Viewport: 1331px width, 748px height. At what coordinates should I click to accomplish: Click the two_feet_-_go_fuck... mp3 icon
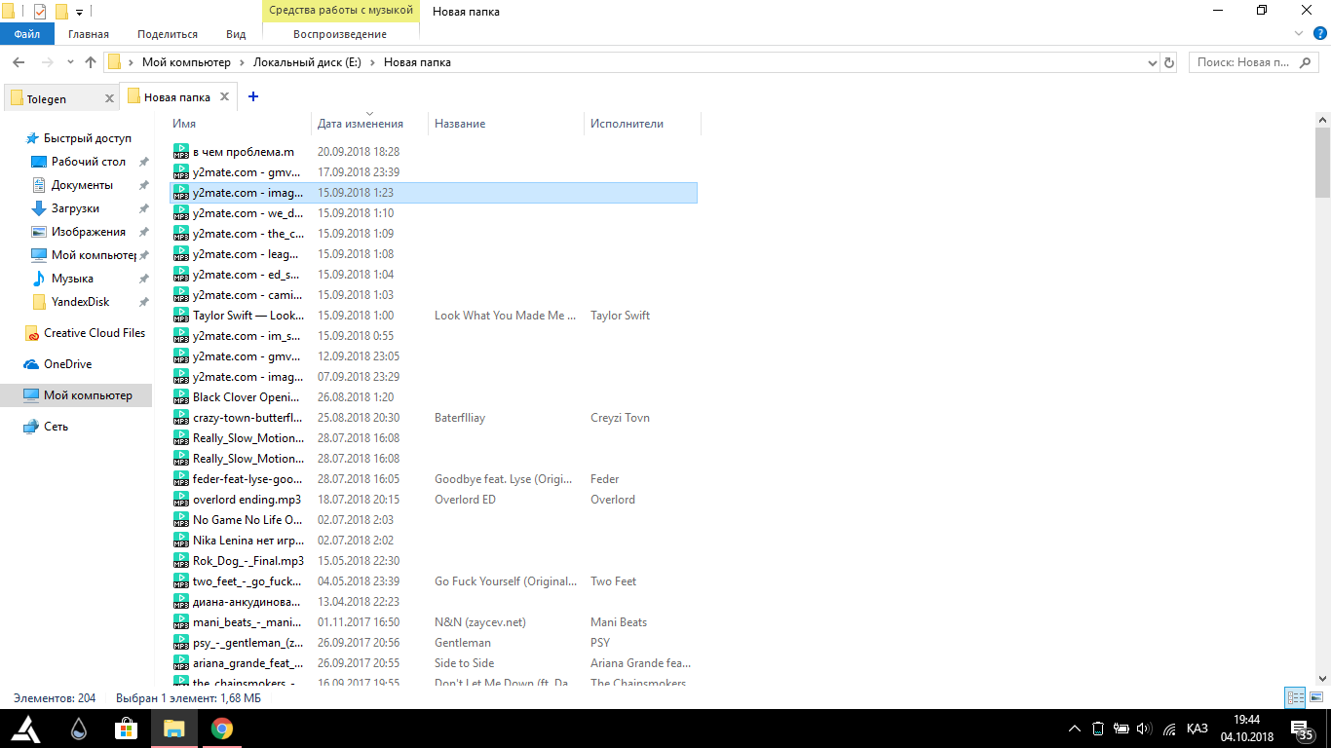[180, 581]
